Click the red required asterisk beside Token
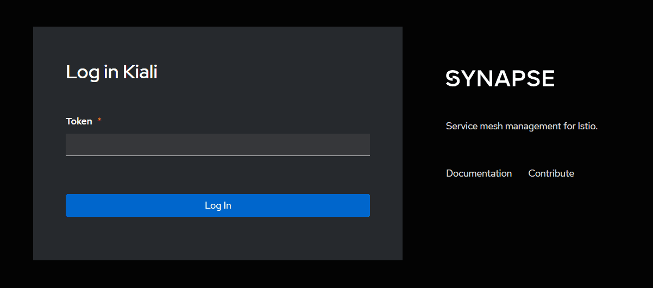The height and width of the screenshot is (288, 653). pos(99,121)
